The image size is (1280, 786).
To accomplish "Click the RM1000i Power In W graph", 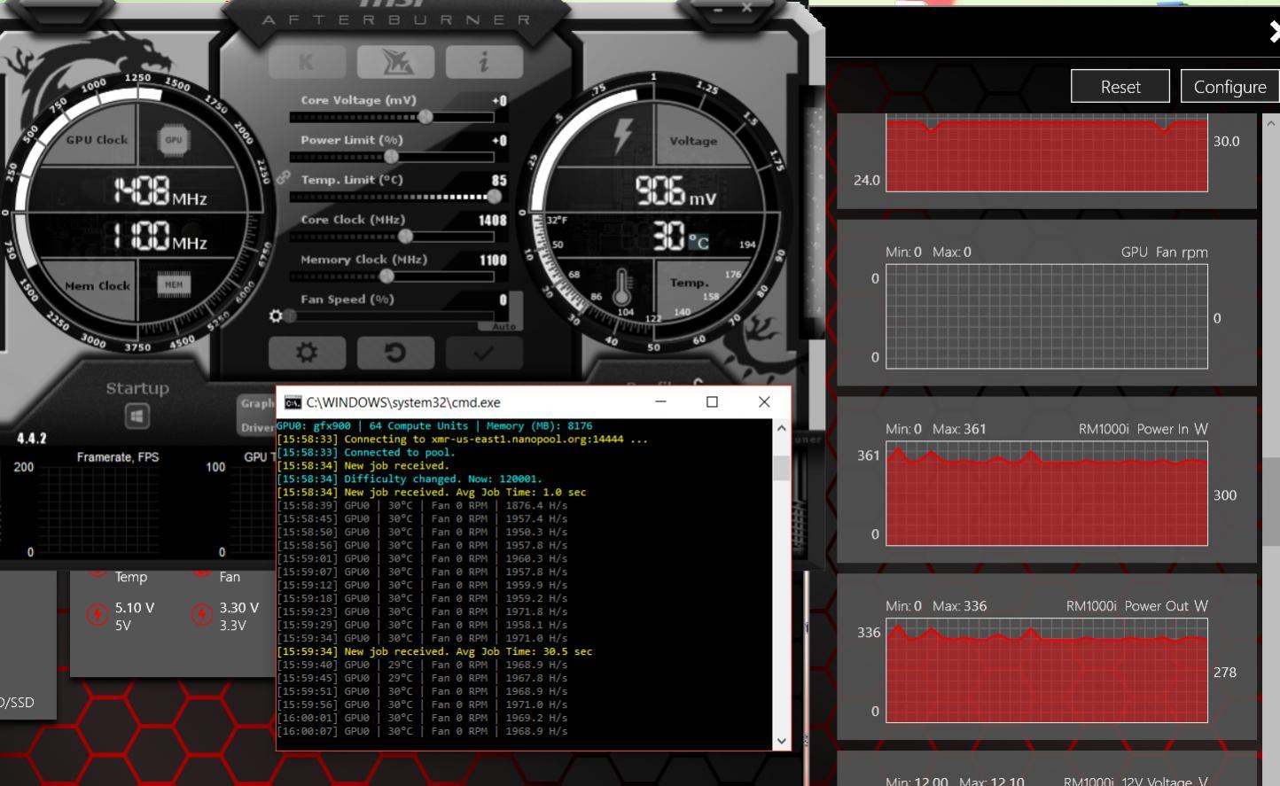I will coord(1047,494).
